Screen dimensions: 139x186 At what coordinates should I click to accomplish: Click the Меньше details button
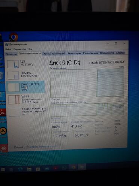tap(18, 147)
